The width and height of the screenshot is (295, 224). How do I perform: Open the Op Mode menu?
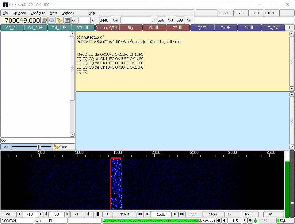(19, 13)
